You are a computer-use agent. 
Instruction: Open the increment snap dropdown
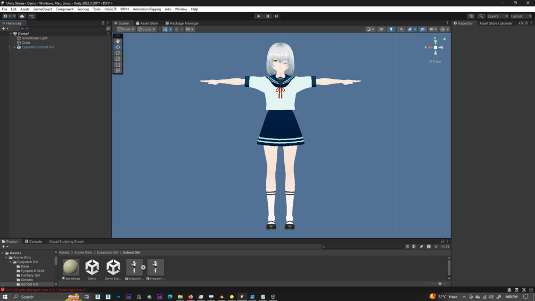click(x=190, y=29)
